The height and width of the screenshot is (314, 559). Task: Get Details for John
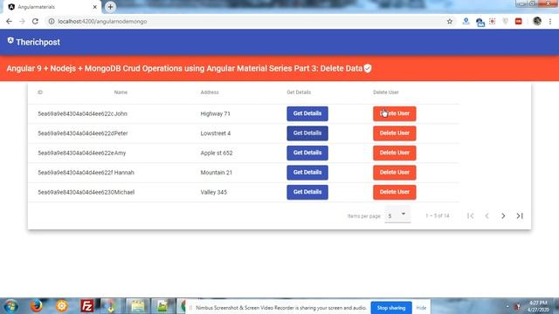(307, 113)
